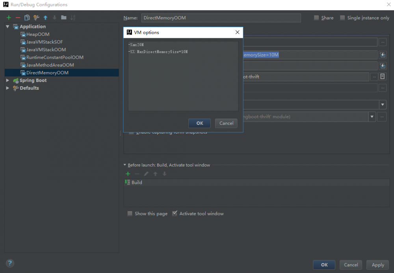Screen dimensions: 394x273
Task: Check Show this page option
Action: pos(130,214)
